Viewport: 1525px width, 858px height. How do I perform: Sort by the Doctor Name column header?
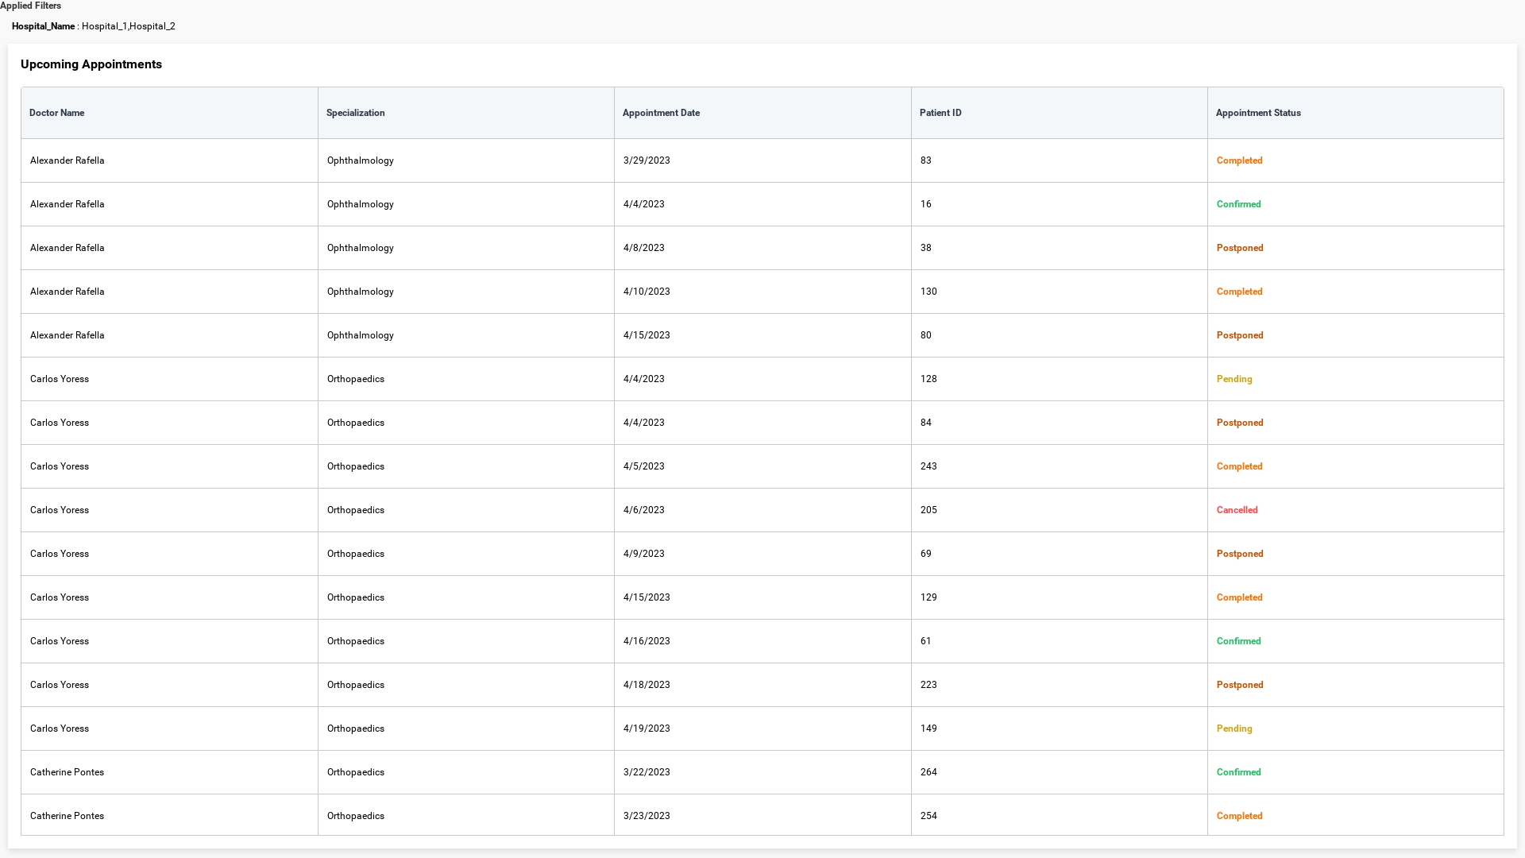tap(56, 113)
